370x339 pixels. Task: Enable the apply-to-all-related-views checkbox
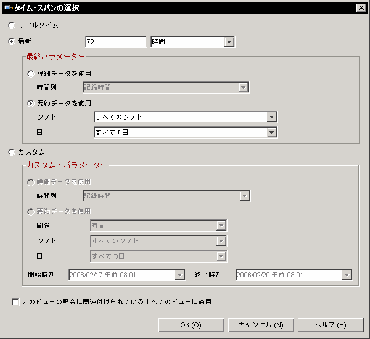(x=15, y=302)
